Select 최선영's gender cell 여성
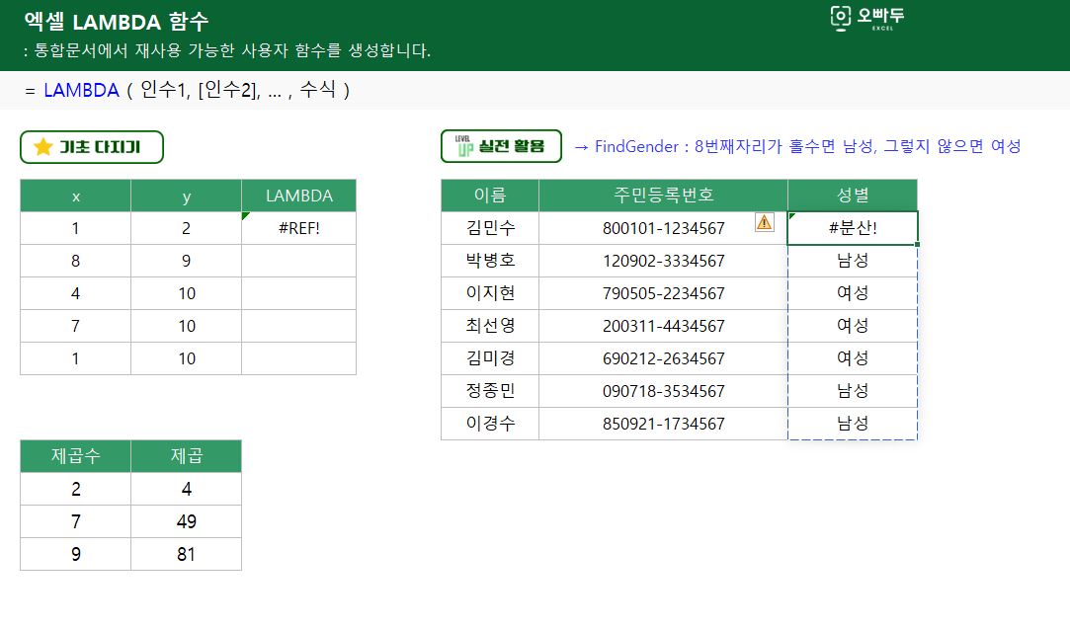Screen dimensions: 1070x629 point(853,326)
